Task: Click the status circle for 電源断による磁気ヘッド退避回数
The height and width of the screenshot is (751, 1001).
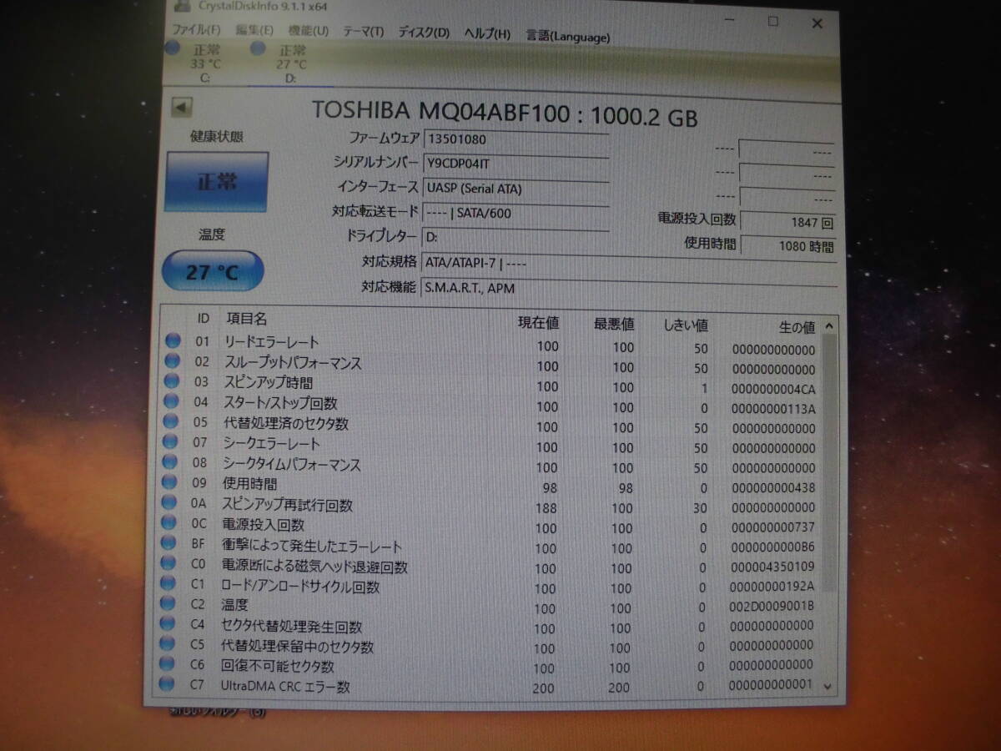Action: [169, 562]
